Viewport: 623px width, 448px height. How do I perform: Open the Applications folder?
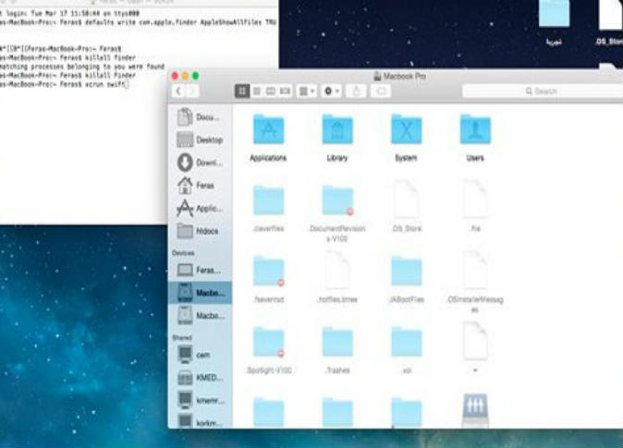tap(268, 130)
